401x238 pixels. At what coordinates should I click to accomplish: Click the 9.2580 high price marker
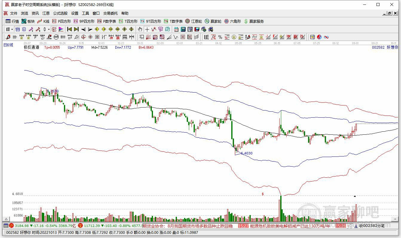53,91
